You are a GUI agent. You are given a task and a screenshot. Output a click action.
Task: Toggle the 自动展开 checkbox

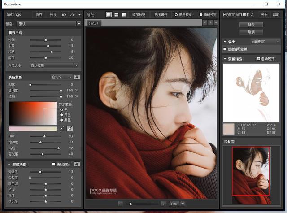[258, 59]
